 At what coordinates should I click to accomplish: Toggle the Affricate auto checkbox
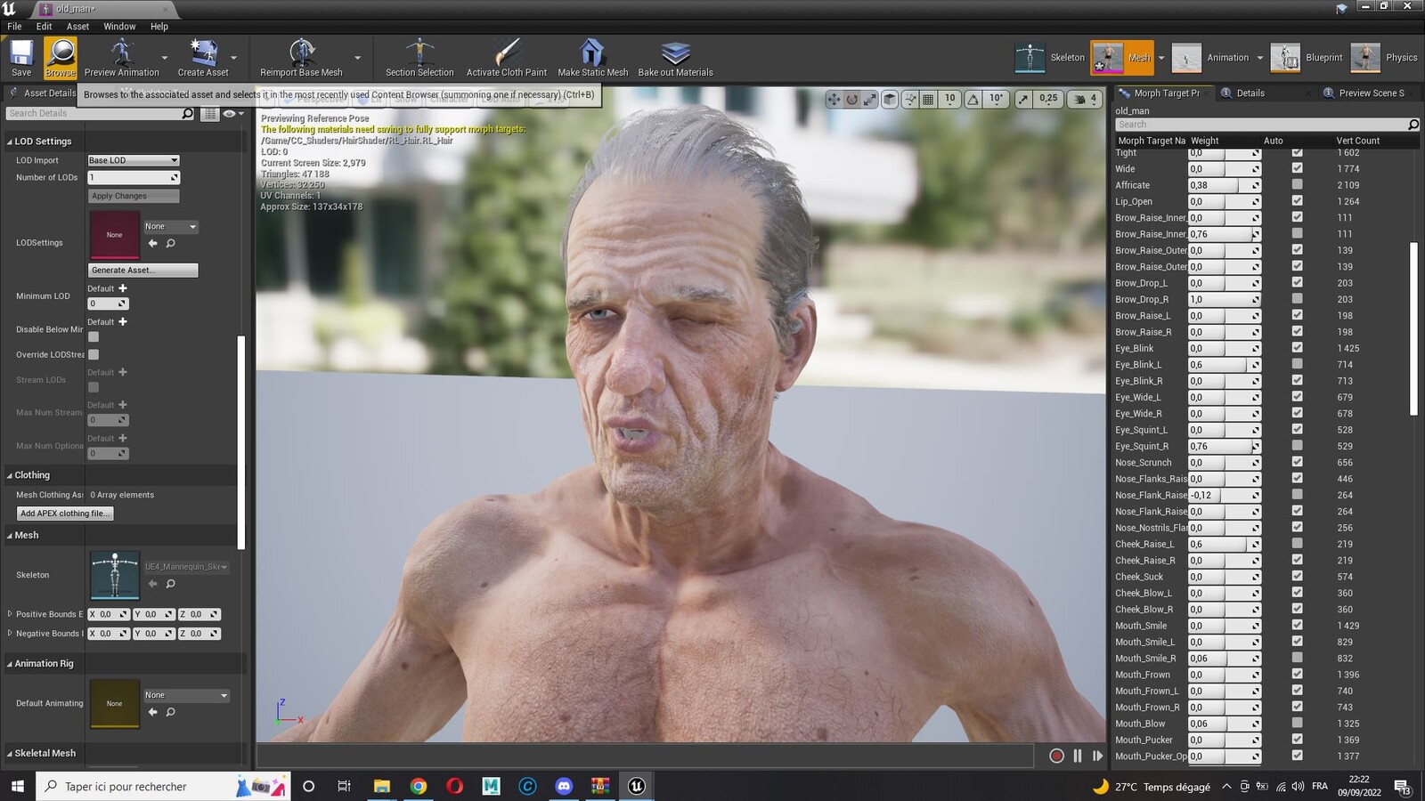(x=1297, y=184)
